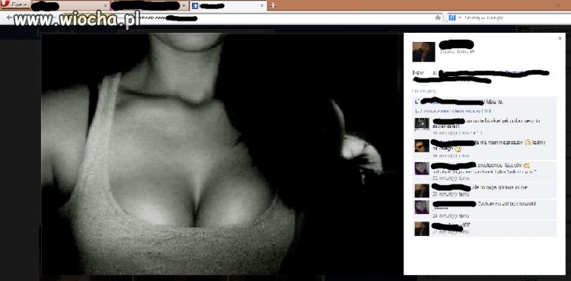Go back with the browser back arrow

coord(9,18)
